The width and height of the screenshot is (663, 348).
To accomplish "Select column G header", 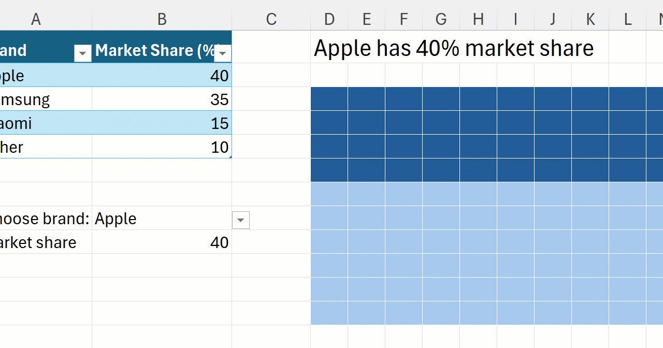I will point(441,19).
